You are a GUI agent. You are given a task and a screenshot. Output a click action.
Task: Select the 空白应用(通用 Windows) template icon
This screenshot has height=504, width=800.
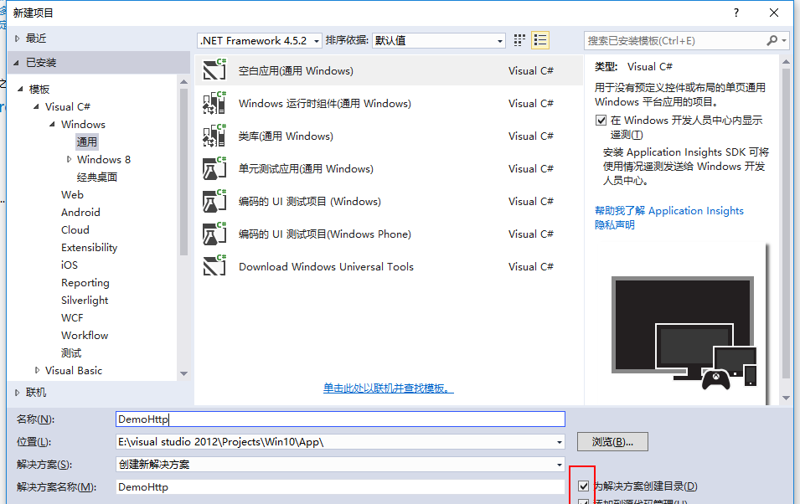[214, 69]
